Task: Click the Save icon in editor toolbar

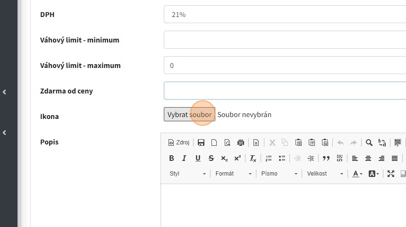Action: 201,143
